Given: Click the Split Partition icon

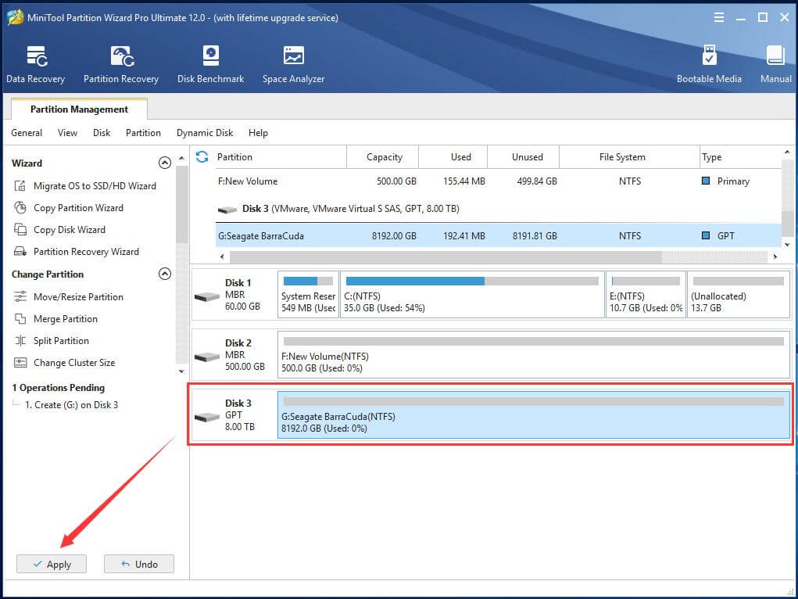Looking at the screenshot, I should (x=20, y=341).
